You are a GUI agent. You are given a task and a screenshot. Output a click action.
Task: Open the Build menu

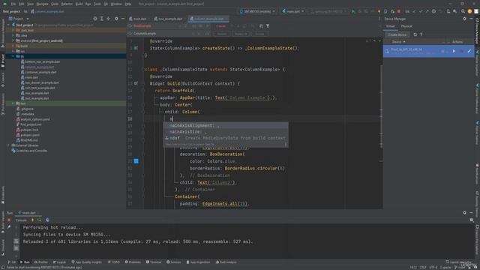point(79,4)
